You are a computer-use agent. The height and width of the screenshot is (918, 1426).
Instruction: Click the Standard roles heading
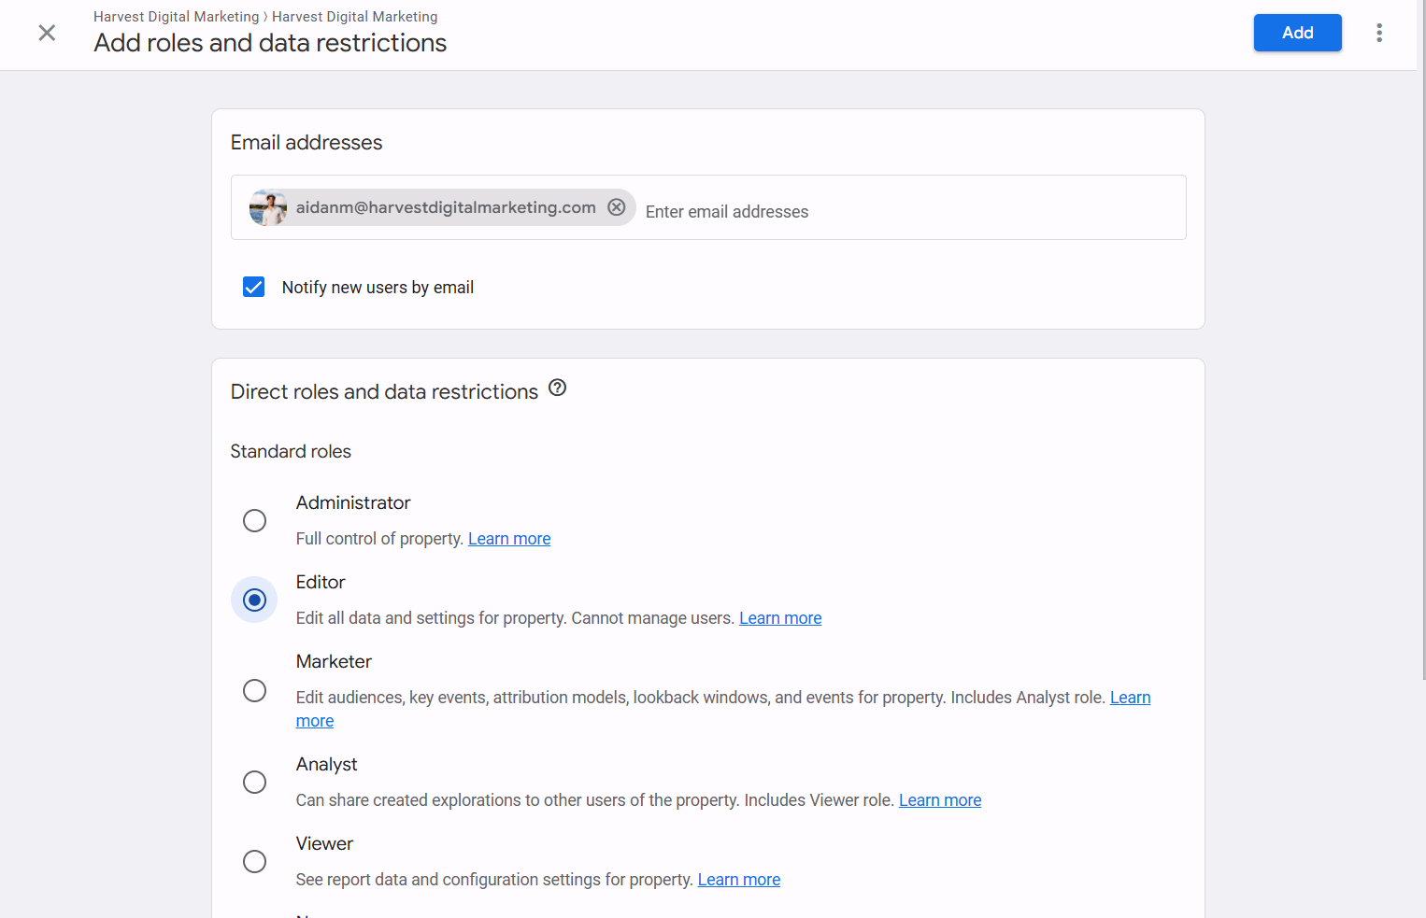click(291, 451)
